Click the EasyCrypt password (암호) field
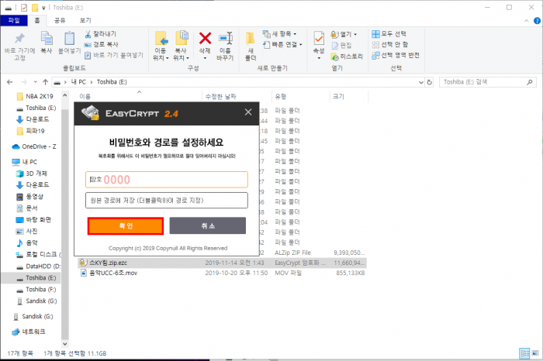 click(167, 180)
